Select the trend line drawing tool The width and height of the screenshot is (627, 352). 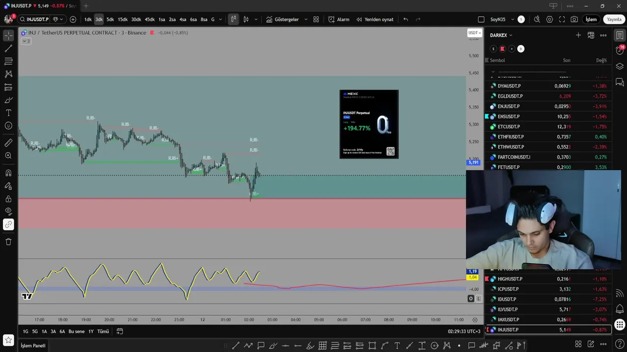point(8,48)
